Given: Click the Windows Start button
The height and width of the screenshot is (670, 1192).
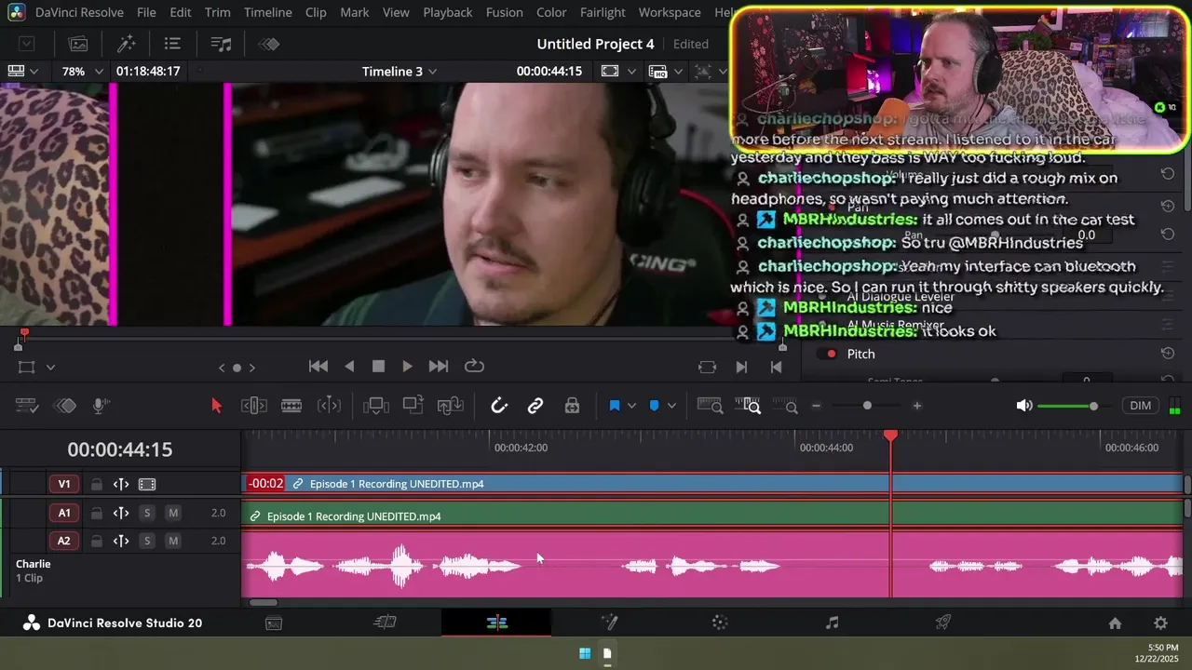Looking at the screenshot, I should pyautogui.click(x=585, y=653).
